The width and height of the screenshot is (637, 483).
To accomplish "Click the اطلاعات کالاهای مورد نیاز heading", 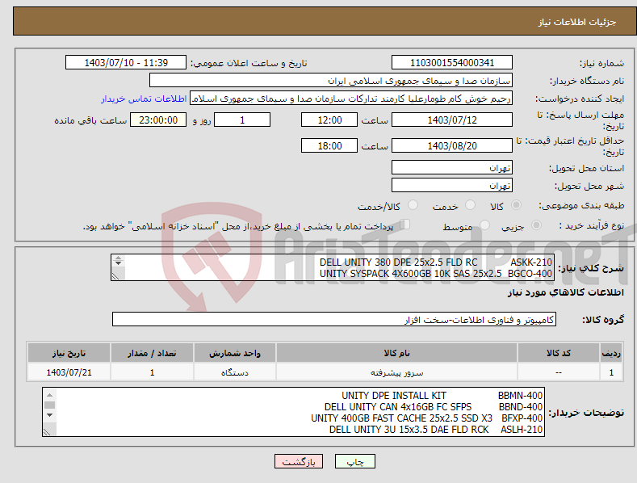I will point(565,292).
